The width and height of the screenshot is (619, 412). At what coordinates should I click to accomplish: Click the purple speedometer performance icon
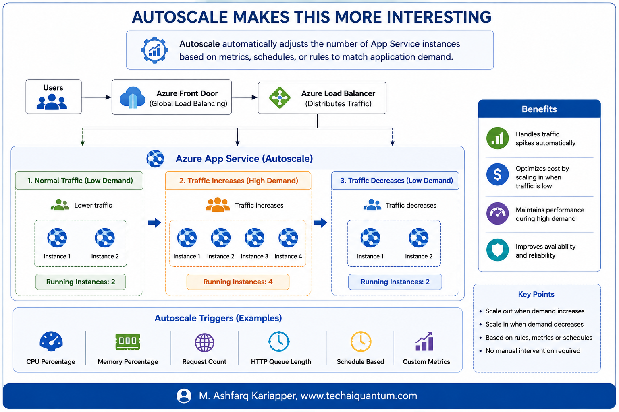[x=498, y=213]
